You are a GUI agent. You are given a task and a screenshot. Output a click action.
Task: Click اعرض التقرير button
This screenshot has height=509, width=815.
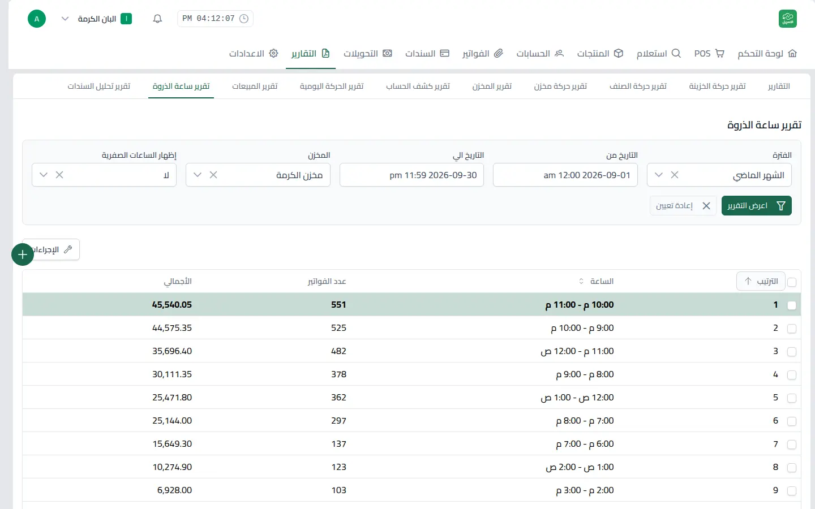point(757,205)
